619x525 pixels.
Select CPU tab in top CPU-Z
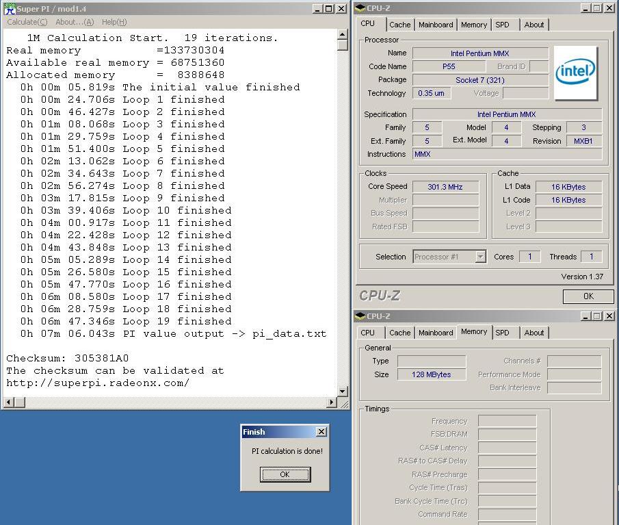pyautogui.click(x=367, y=23)
